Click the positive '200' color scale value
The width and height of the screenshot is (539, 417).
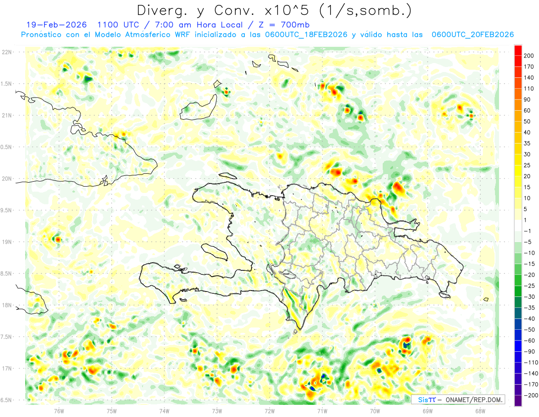(x=529, y=56)
